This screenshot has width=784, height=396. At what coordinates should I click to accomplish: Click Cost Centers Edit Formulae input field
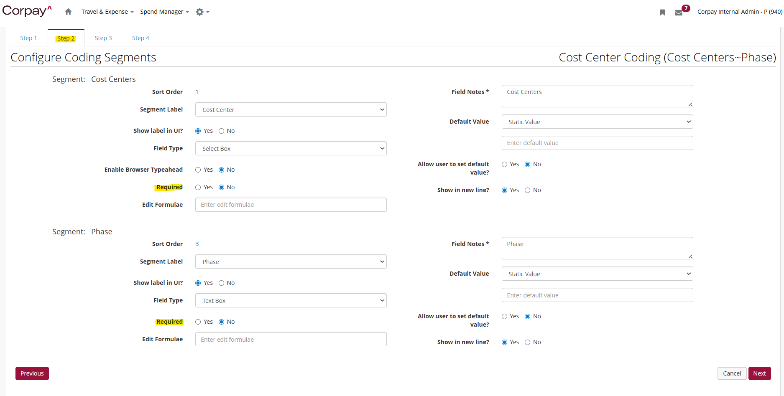pos(291,205)
